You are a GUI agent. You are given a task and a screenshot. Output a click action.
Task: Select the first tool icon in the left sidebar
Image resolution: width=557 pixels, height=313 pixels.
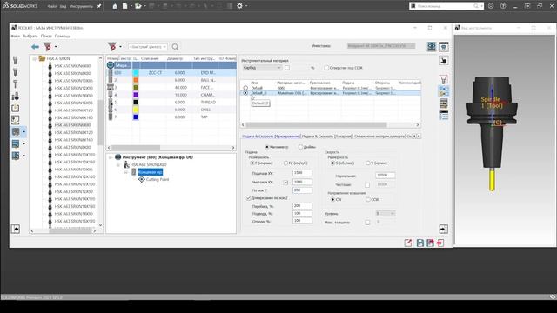(16, 60)
